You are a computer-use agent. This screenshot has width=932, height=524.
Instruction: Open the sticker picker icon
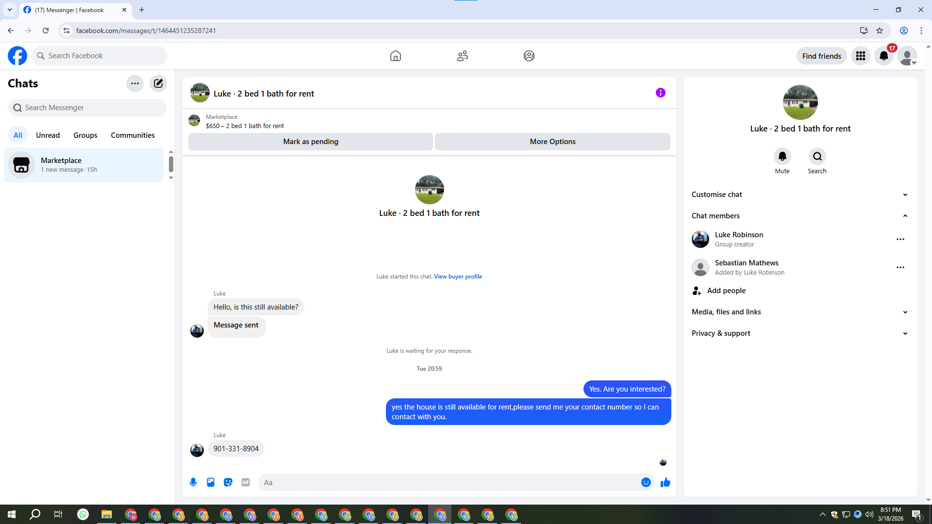[228, 482]
